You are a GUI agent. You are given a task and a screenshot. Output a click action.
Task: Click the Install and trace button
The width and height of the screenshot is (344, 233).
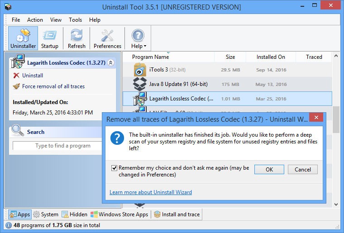click(177, 214)
